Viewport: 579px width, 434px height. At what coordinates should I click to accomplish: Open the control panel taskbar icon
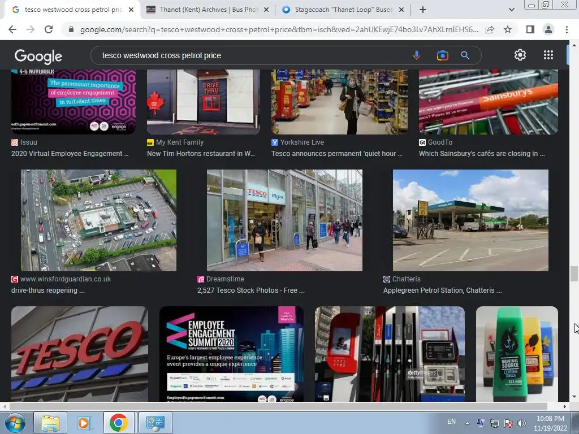155,423
